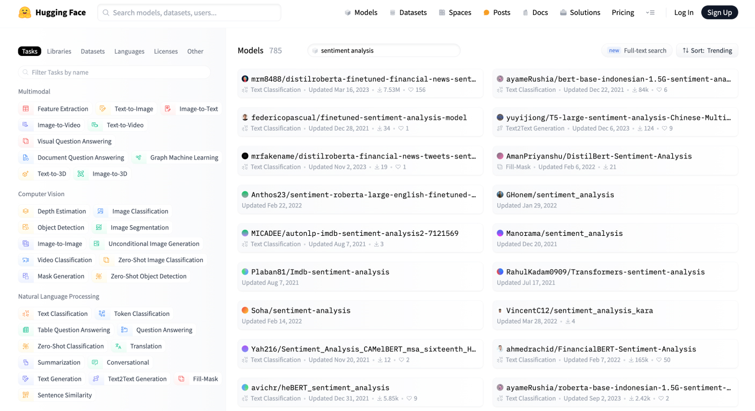Enable the Full-text search option
Image resolution: width=755 pixels, height=411 pixels.
click(x=637, y=51)
